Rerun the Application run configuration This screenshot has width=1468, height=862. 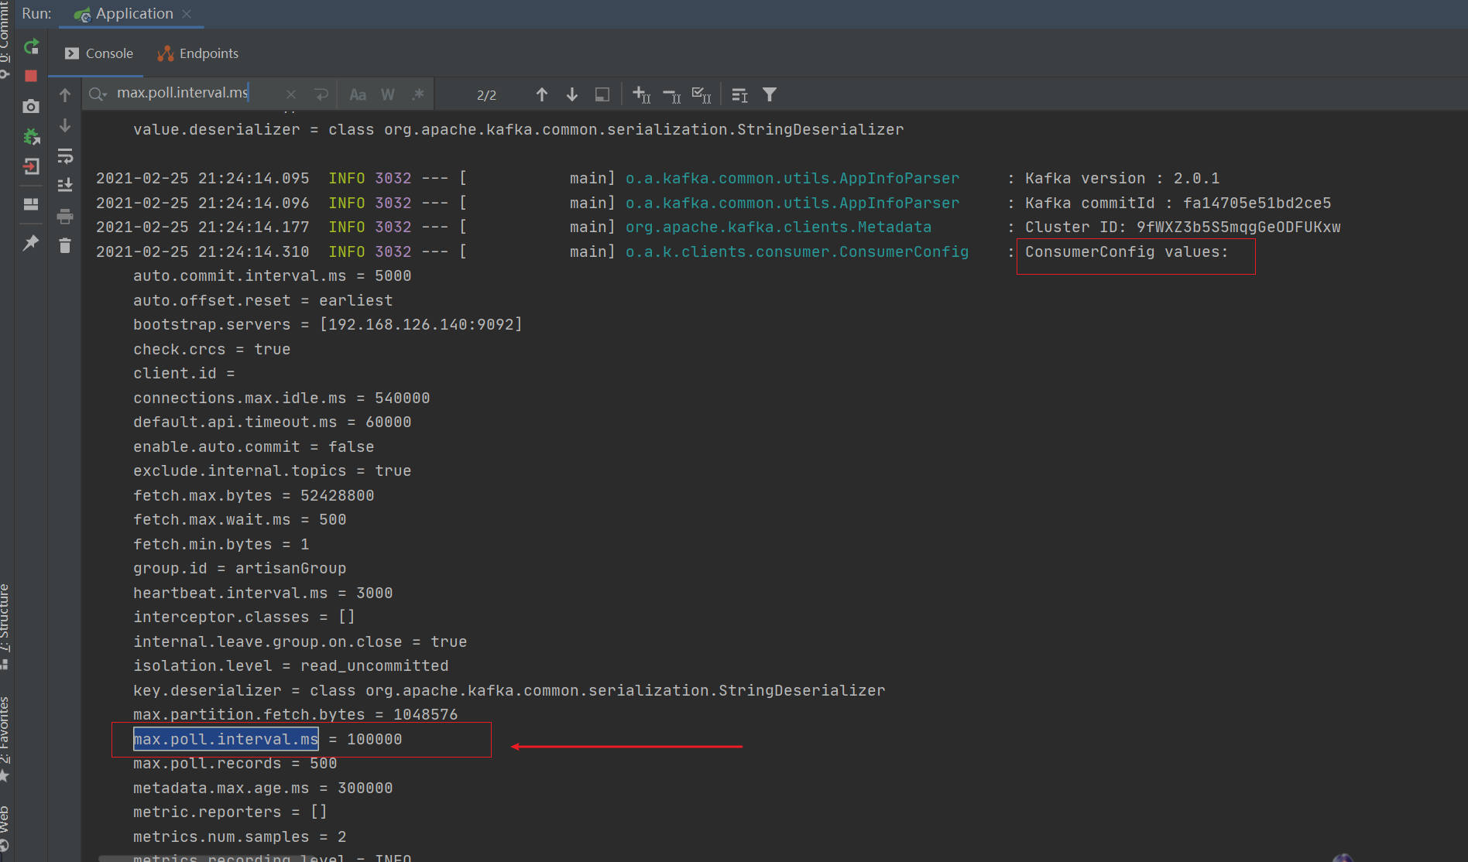coord(32,47)
